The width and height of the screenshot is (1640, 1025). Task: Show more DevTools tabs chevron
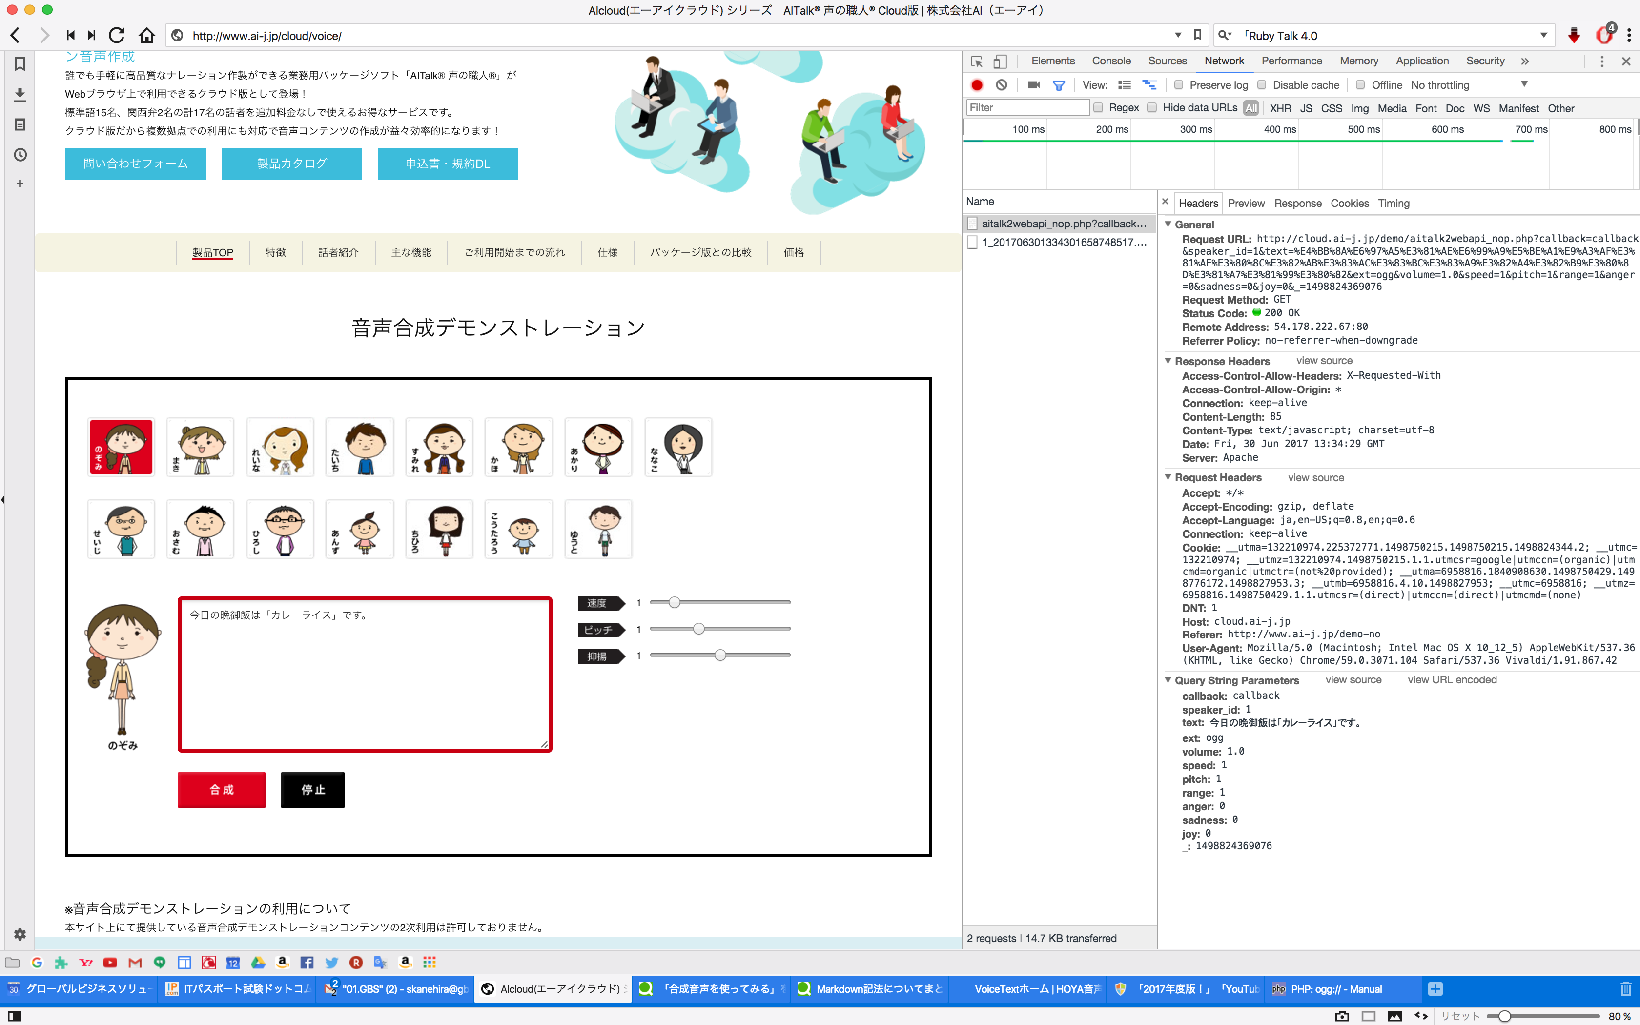pyautogui.click(x=1525, y=61)
